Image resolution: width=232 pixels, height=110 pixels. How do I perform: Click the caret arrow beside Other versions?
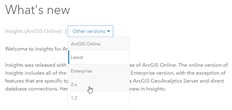click(x=109, y=31)
